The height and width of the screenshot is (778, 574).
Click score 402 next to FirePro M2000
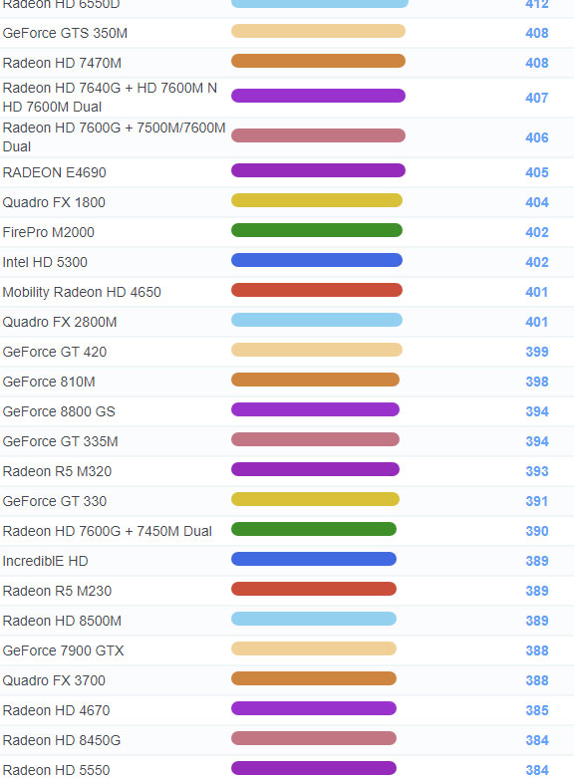(x=537, y=232)
